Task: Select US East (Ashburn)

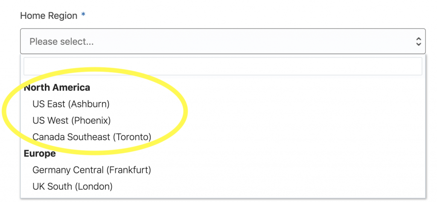Action: pyautogui.click(x=71, y=104)
